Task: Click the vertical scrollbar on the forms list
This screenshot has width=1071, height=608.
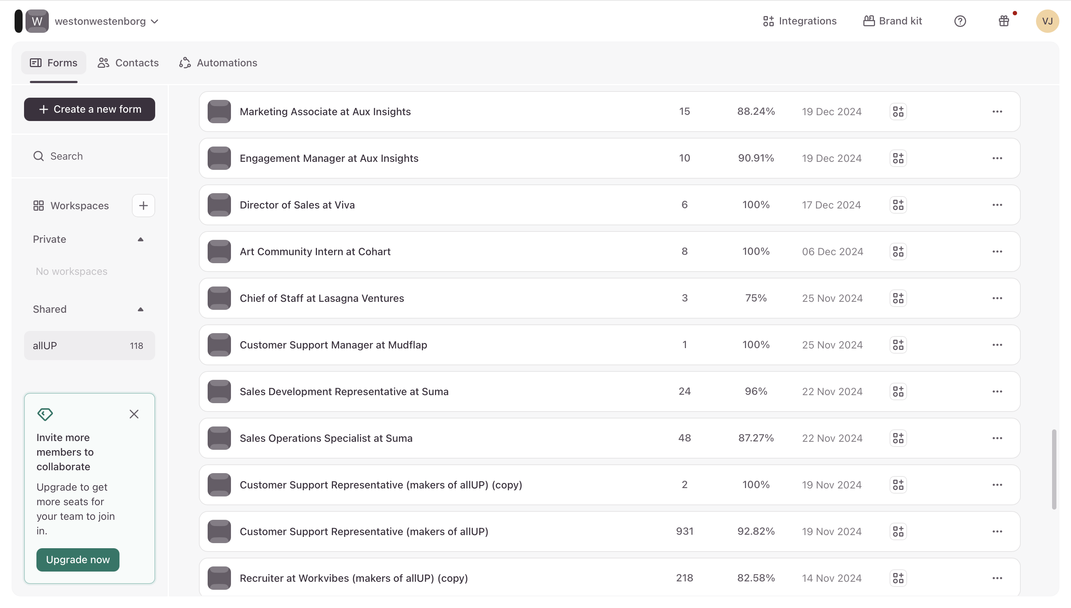Action: coord(1054,469)
